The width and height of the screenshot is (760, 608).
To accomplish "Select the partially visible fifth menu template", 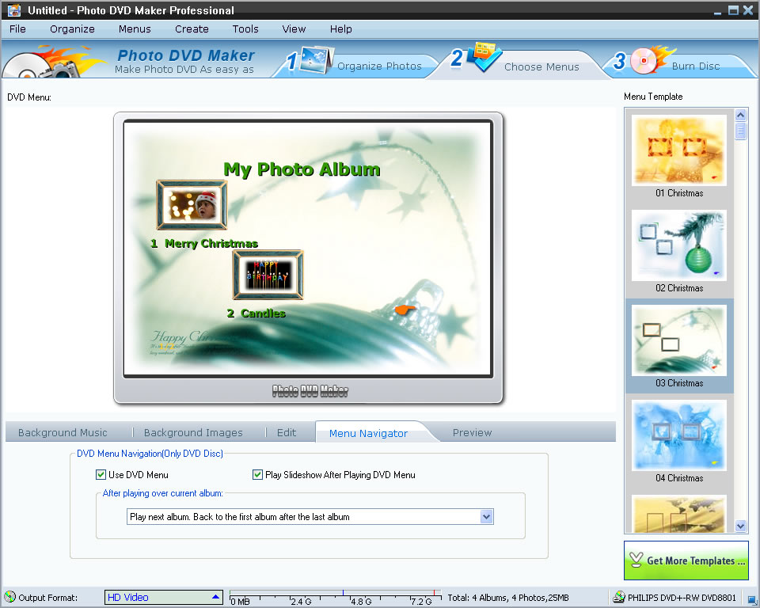I will (x=679, y=514).
